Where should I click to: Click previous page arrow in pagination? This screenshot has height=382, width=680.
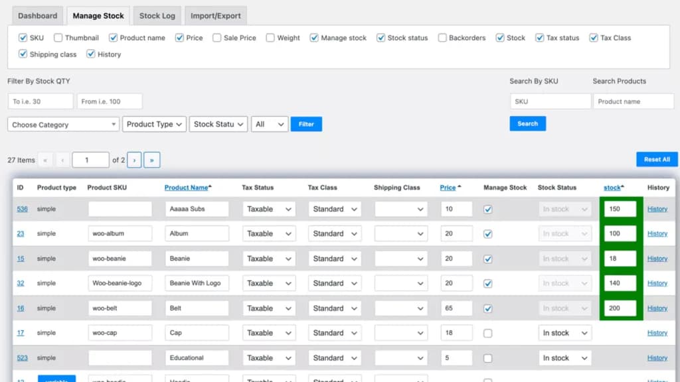tap(62, 160)
